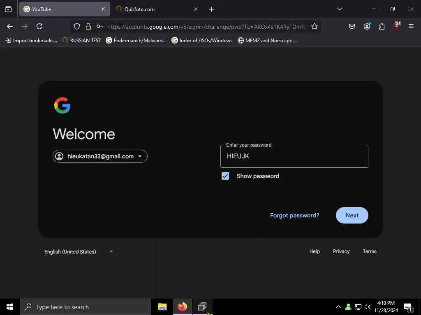Minimize the Firefox window
Viewport: 421px width, 315px height.
373,9
